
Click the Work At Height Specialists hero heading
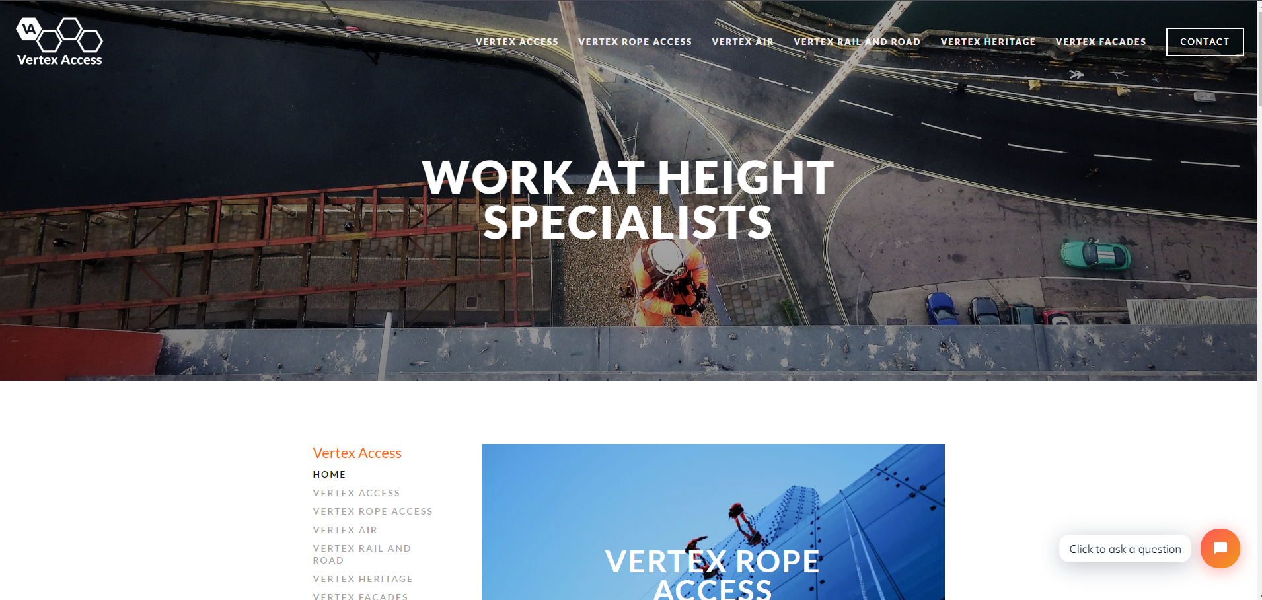[x=628, y=200]
